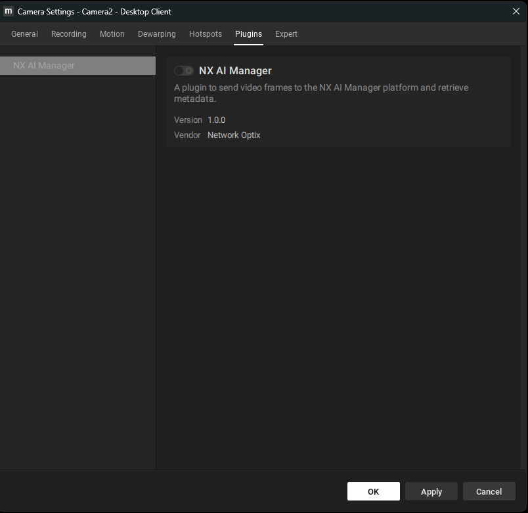This screenshot has width=528, height=513.
Task: Open the General tab
Action: [24, 34]
